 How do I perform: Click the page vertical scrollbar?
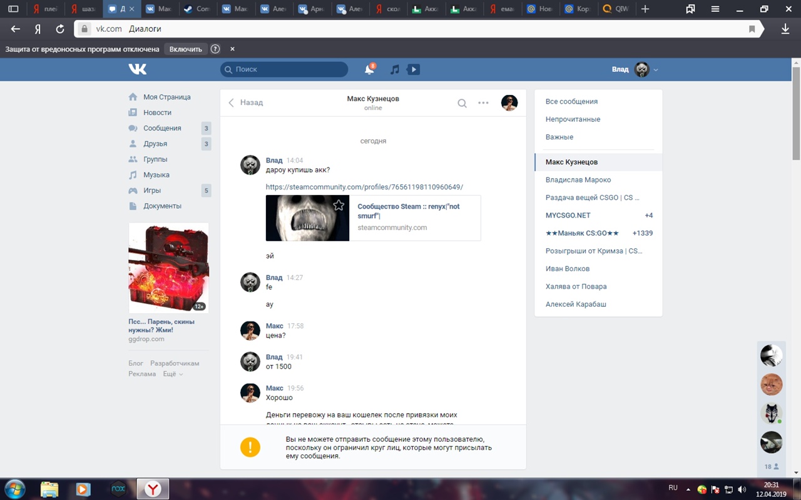coord(796,112)
